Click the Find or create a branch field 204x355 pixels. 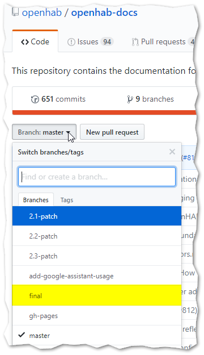(97, 177)
